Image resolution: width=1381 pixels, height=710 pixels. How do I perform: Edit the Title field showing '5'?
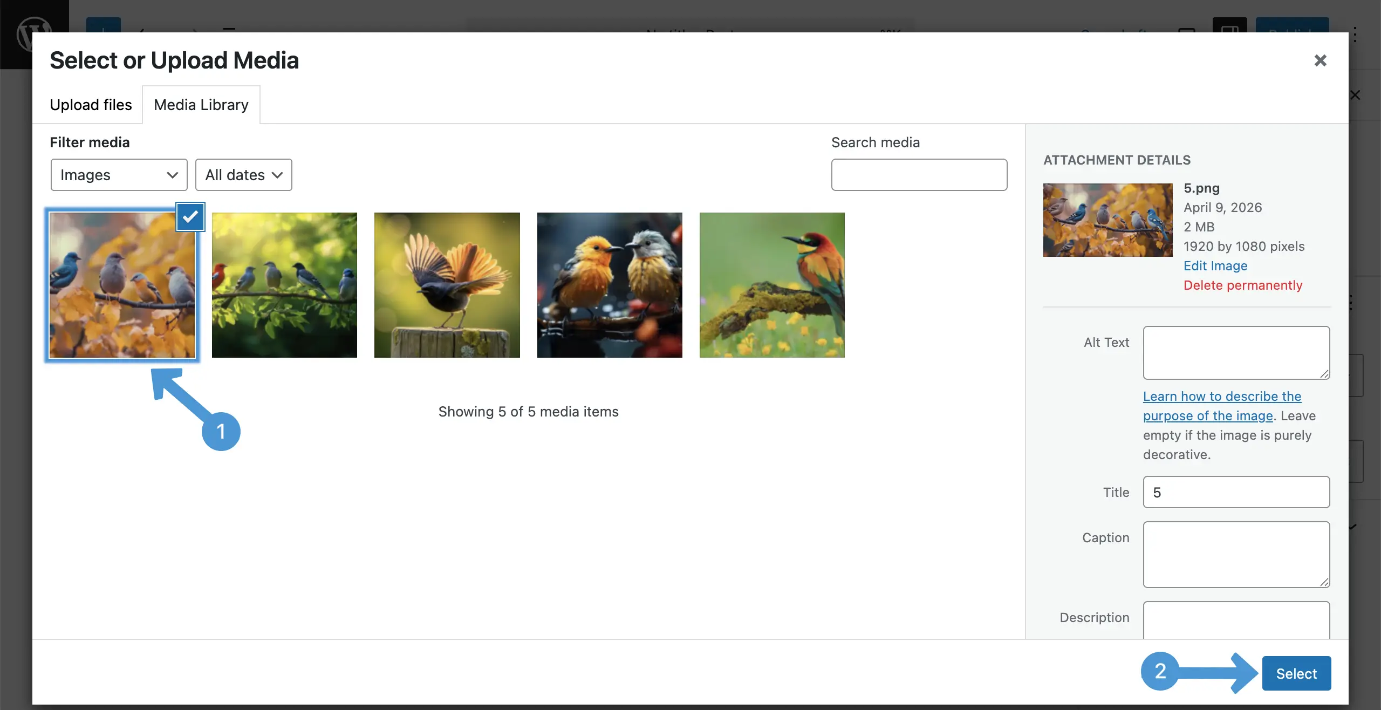[1235, 491]
